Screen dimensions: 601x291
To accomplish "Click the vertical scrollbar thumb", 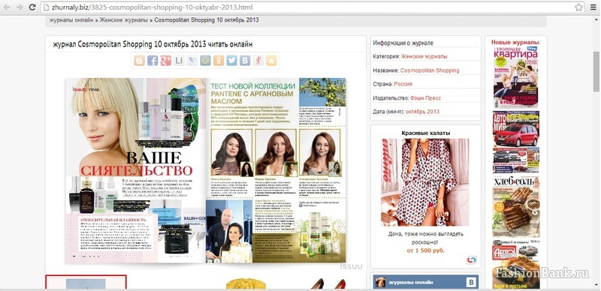I will tap(596, 71).
